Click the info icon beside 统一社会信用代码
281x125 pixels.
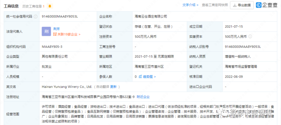(36, 16)
